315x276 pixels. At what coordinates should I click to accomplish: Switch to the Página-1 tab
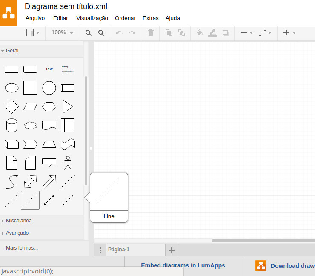click(x=119, y=250)
